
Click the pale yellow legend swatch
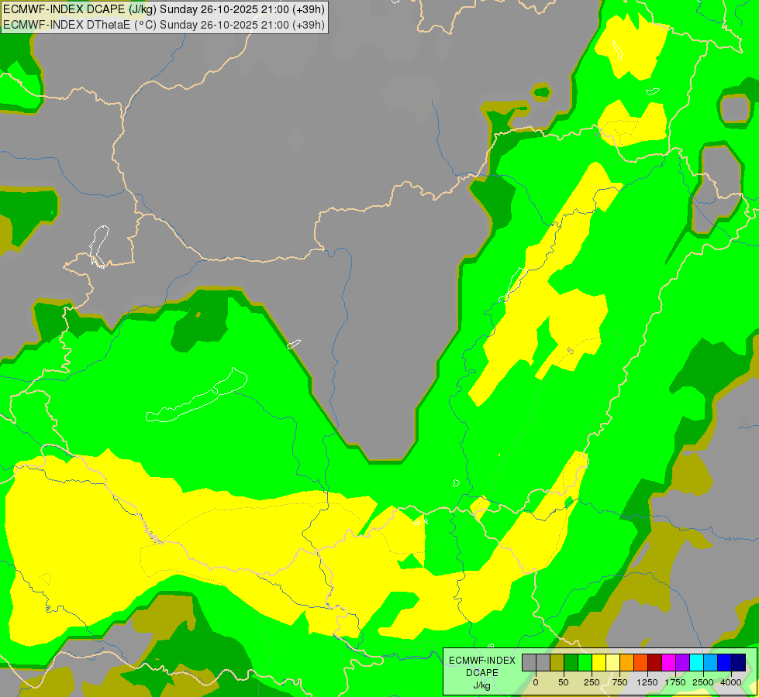click(x=612, y=662)
